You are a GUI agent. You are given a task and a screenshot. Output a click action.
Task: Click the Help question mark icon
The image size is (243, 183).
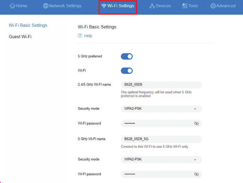click(x=80, y=36)
